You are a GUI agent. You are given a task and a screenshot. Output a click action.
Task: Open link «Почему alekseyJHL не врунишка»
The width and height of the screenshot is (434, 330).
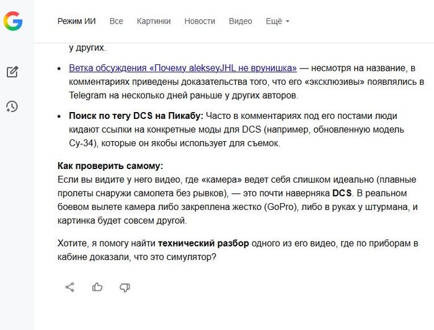(x=182, y=67)
